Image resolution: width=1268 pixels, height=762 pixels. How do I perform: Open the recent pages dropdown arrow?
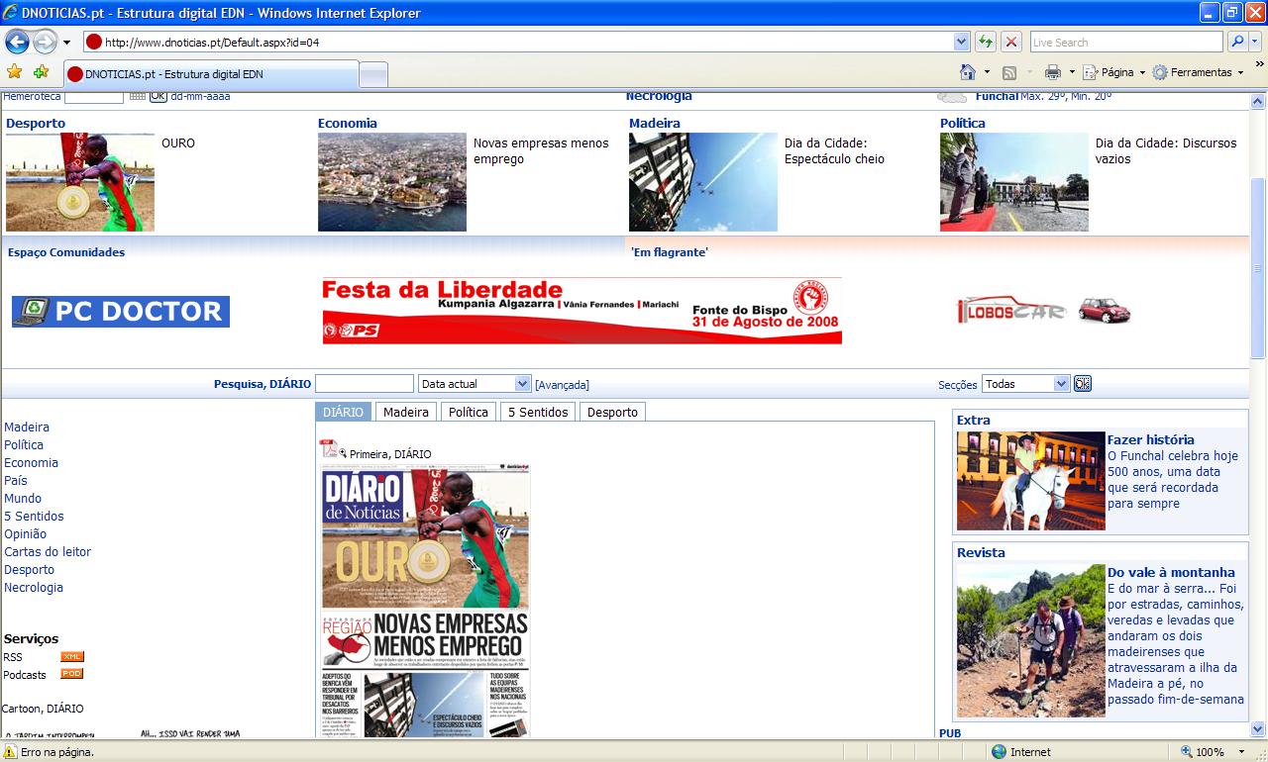pos(66,43)
